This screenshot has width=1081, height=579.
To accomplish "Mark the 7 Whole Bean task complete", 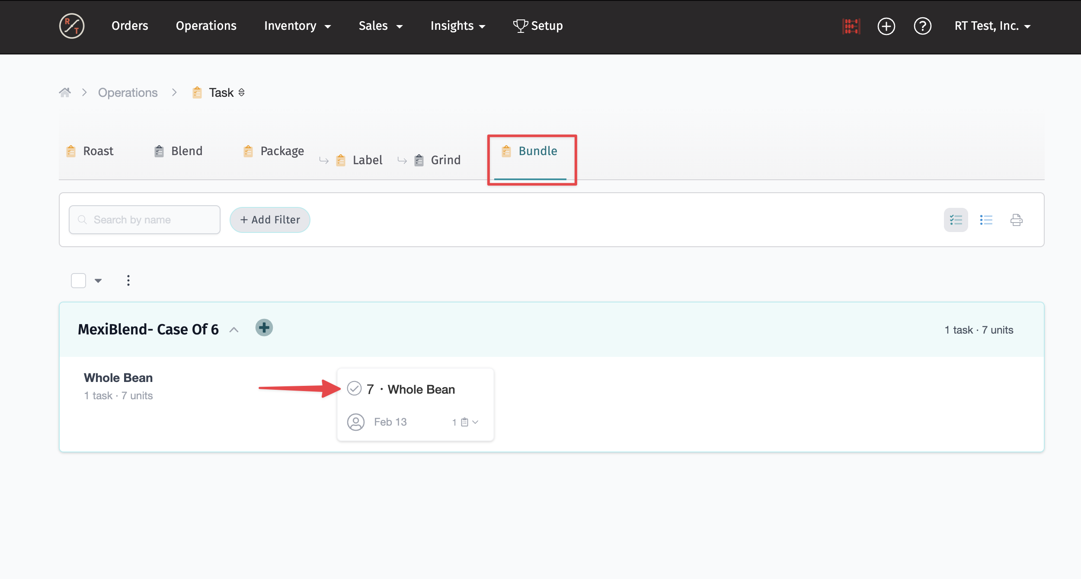I will 354,388.
